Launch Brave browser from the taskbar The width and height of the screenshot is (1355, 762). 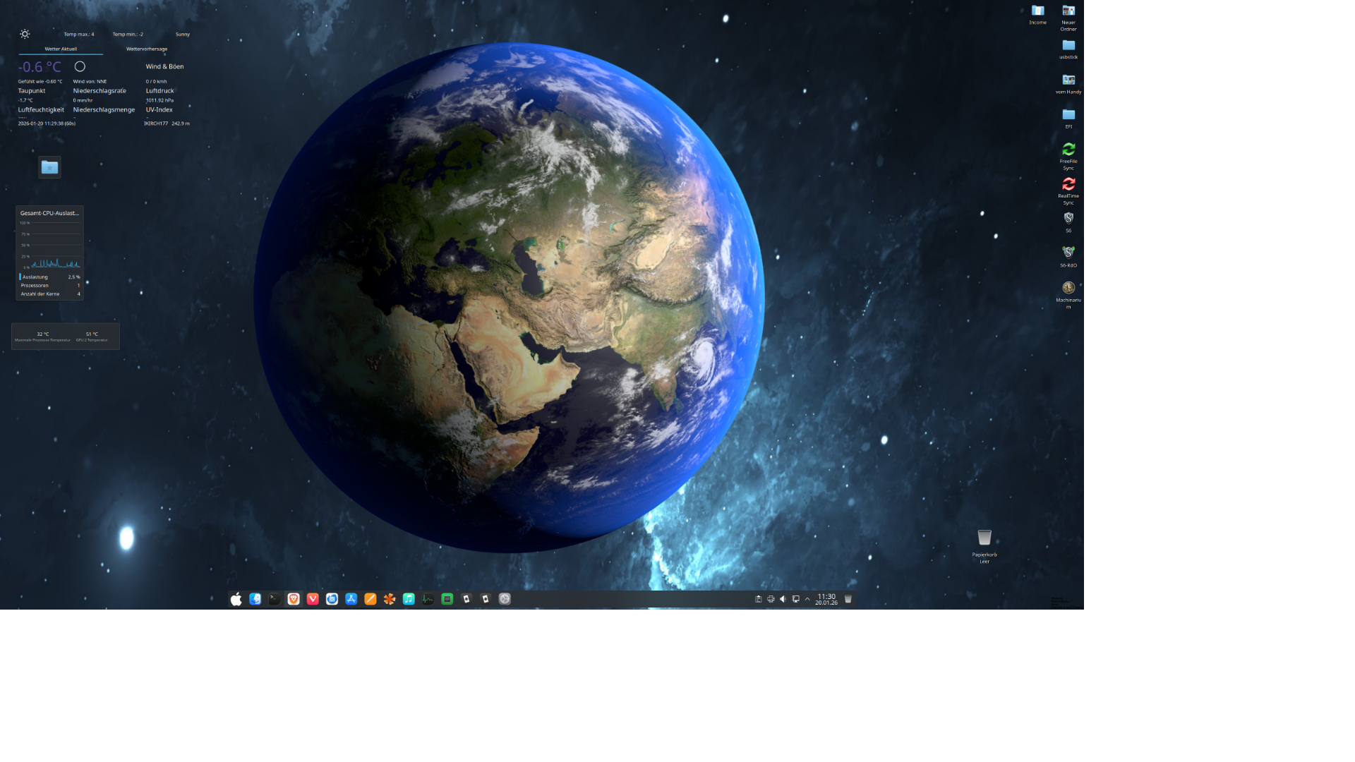tap(294, 599)
